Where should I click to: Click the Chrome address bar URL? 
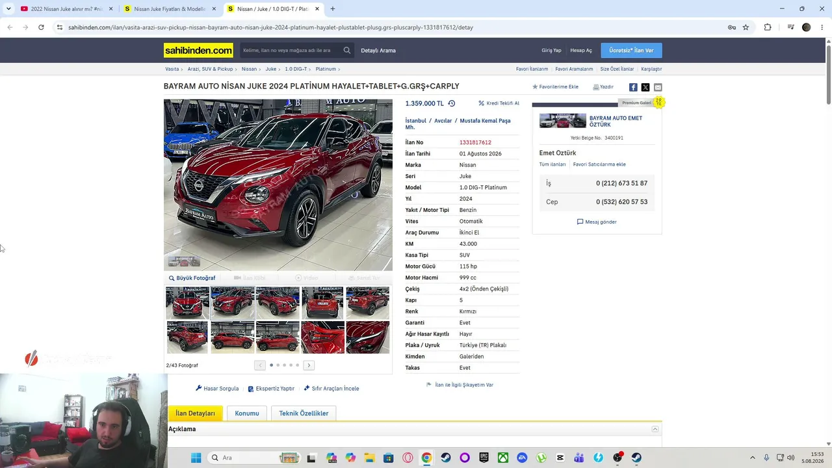(x=270, y=27)
